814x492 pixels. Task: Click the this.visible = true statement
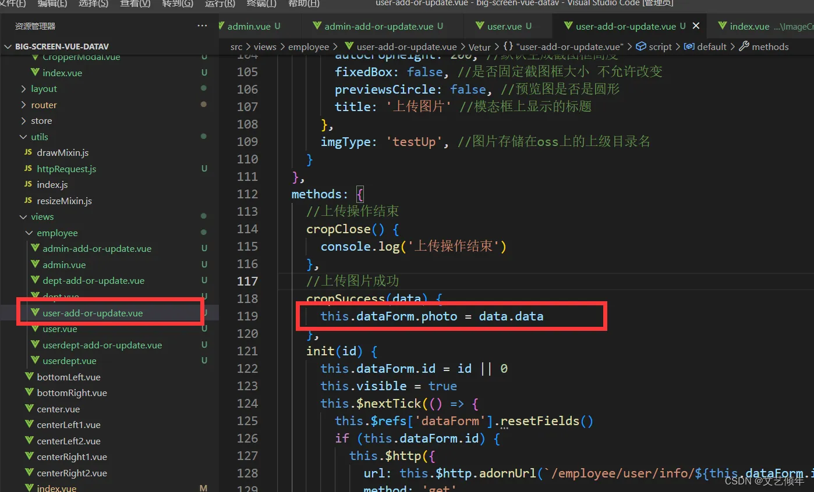[389, 386]
